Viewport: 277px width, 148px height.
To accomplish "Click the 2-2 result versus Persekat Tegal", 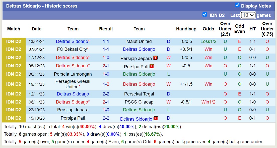I will click(x=106, y=94).
